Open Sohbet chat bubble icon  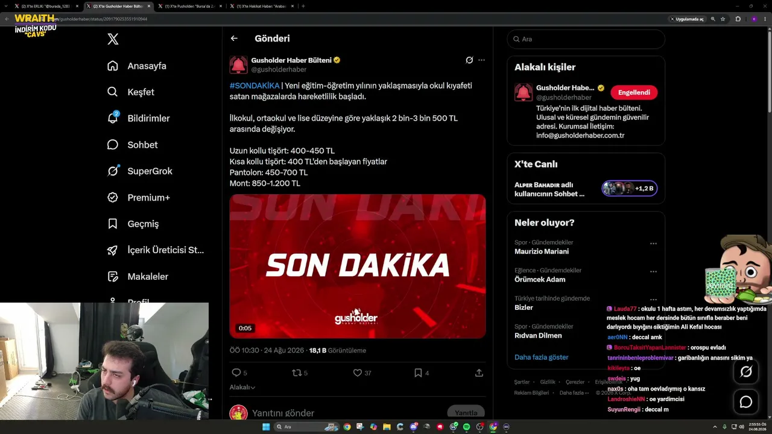[113, 145]
